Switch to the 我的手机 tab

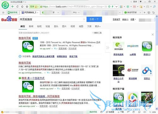(13, 13)
